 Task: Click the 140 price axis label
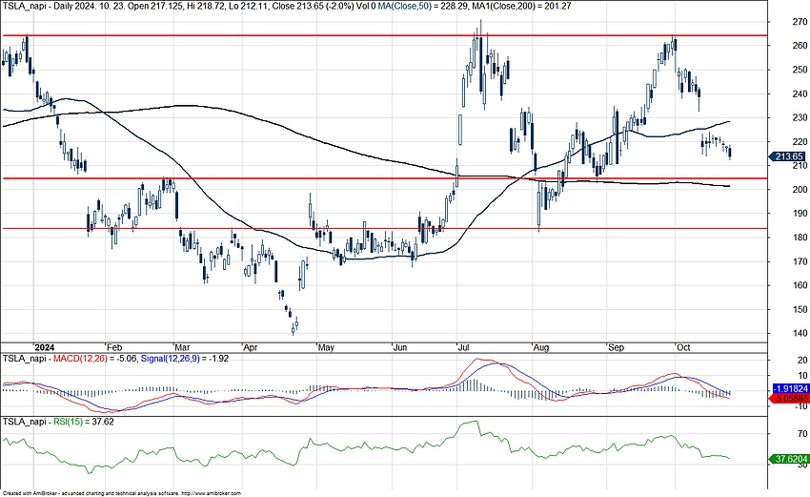pos(800,333)
